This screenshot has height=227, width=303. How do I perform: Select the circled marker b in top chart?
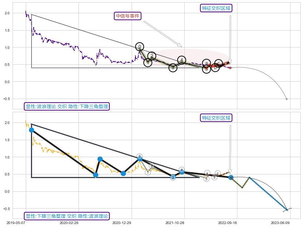point(215,67)
